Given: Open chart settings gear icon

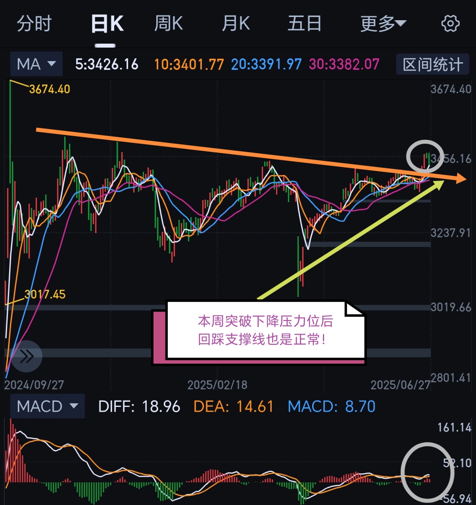Looking at the screenshot, I should click(450, 24).
